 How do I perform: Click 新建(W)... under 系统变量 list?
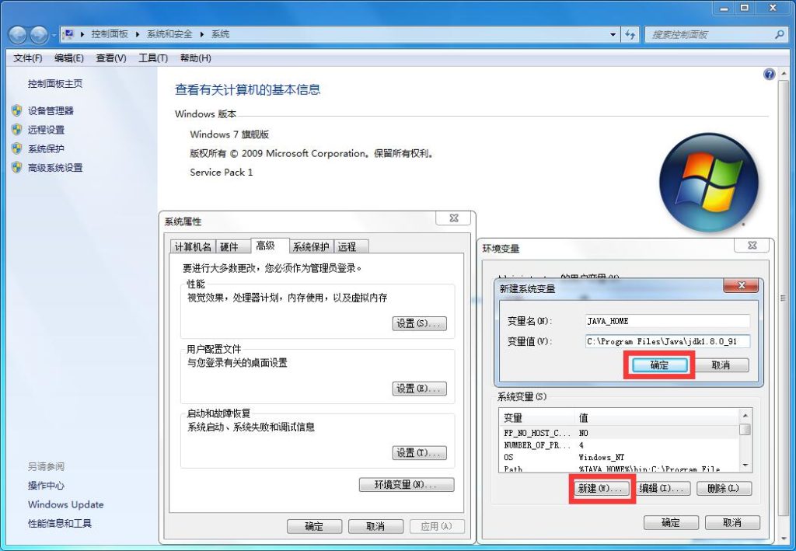click(601, 489)
